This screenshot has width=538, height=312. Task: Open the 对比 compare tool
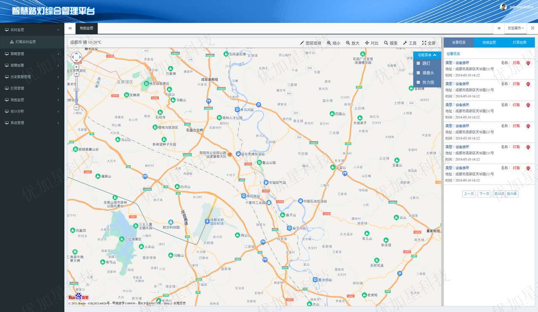372,43
